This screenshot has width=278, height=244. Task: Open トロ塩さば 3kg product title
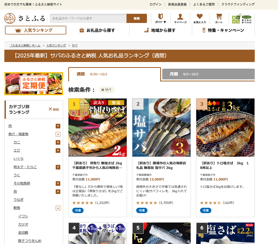224,165
